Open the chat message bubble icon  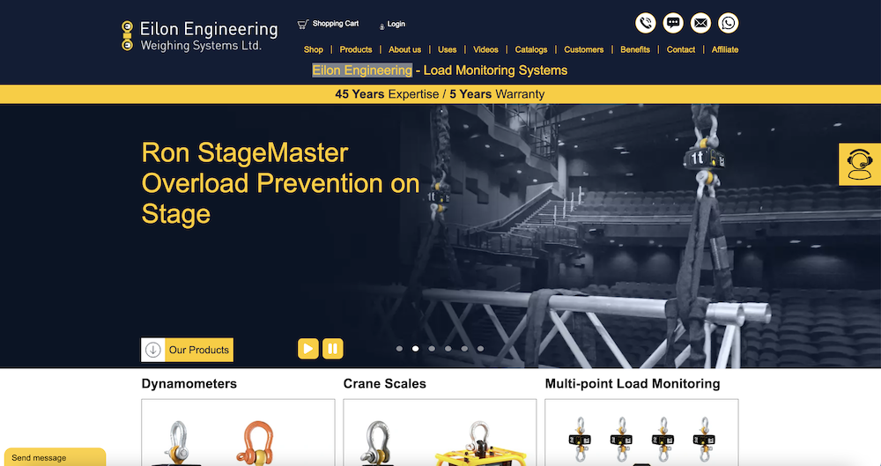[x=673, y=23]
